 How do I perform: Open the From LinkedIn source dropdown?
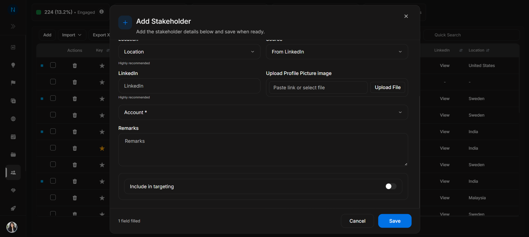pos(337,52)
